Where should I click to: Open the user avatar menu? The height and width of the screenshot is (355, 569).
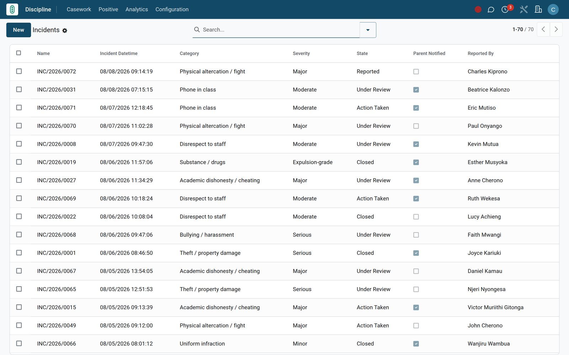553,10
